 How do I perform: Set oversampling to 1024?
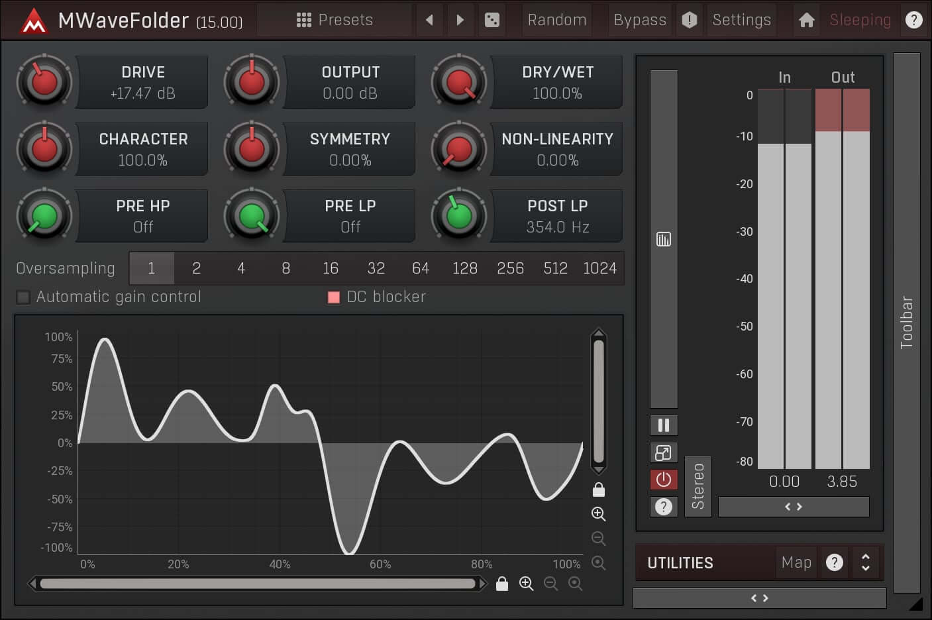pos(600,268)
